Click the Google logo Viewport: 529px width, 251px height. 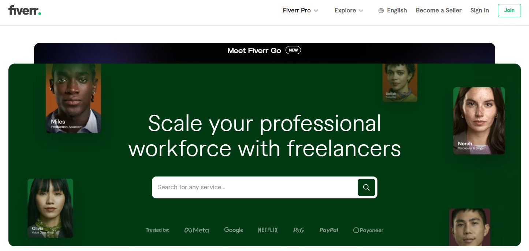(234, 230)
